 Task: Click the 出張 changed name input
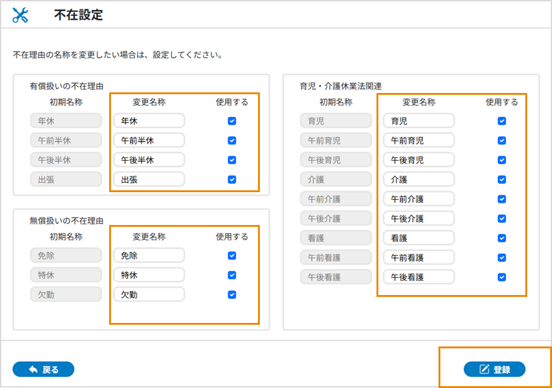point(149,180)
